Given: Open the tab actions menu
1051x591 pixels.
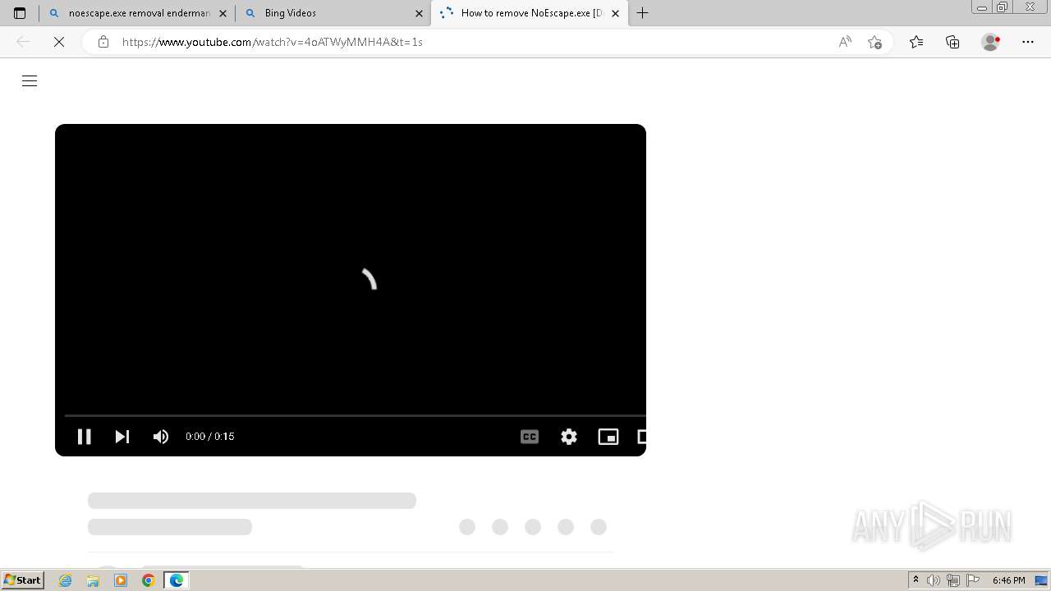Looking at the screenshot, I should pos(20,13).
